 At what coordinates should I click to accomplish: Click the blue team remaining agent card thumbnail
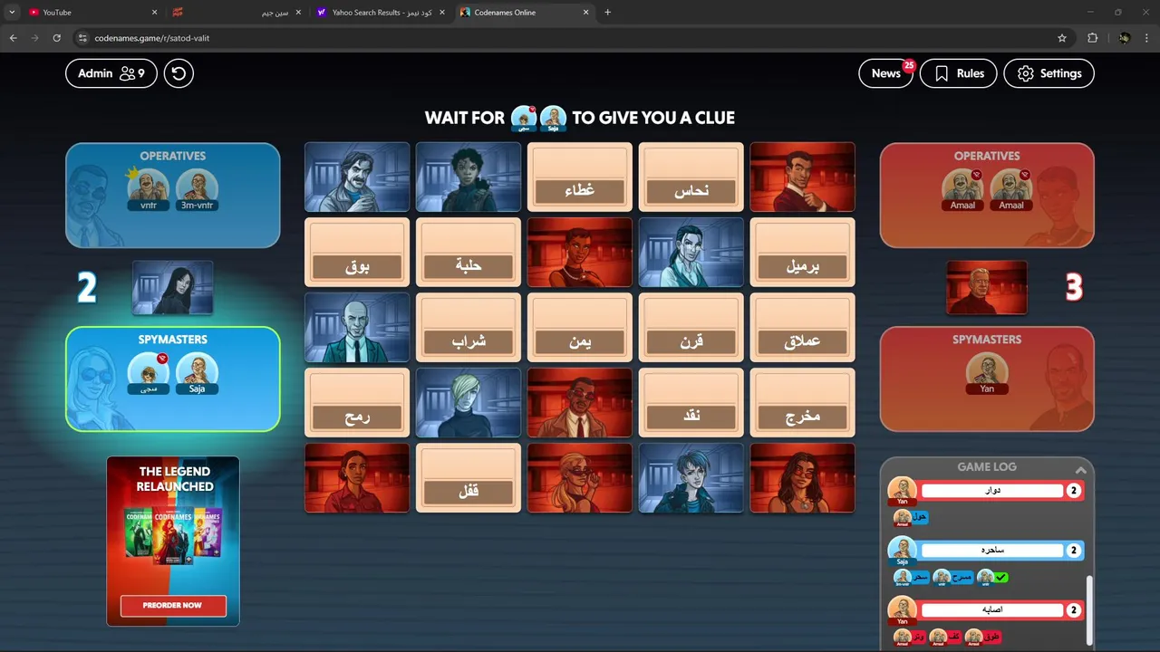point(173,288)
